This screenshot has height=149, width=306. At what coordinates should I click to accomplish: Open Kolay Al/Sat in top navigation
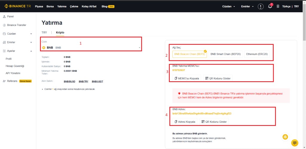tap(89, 7)
